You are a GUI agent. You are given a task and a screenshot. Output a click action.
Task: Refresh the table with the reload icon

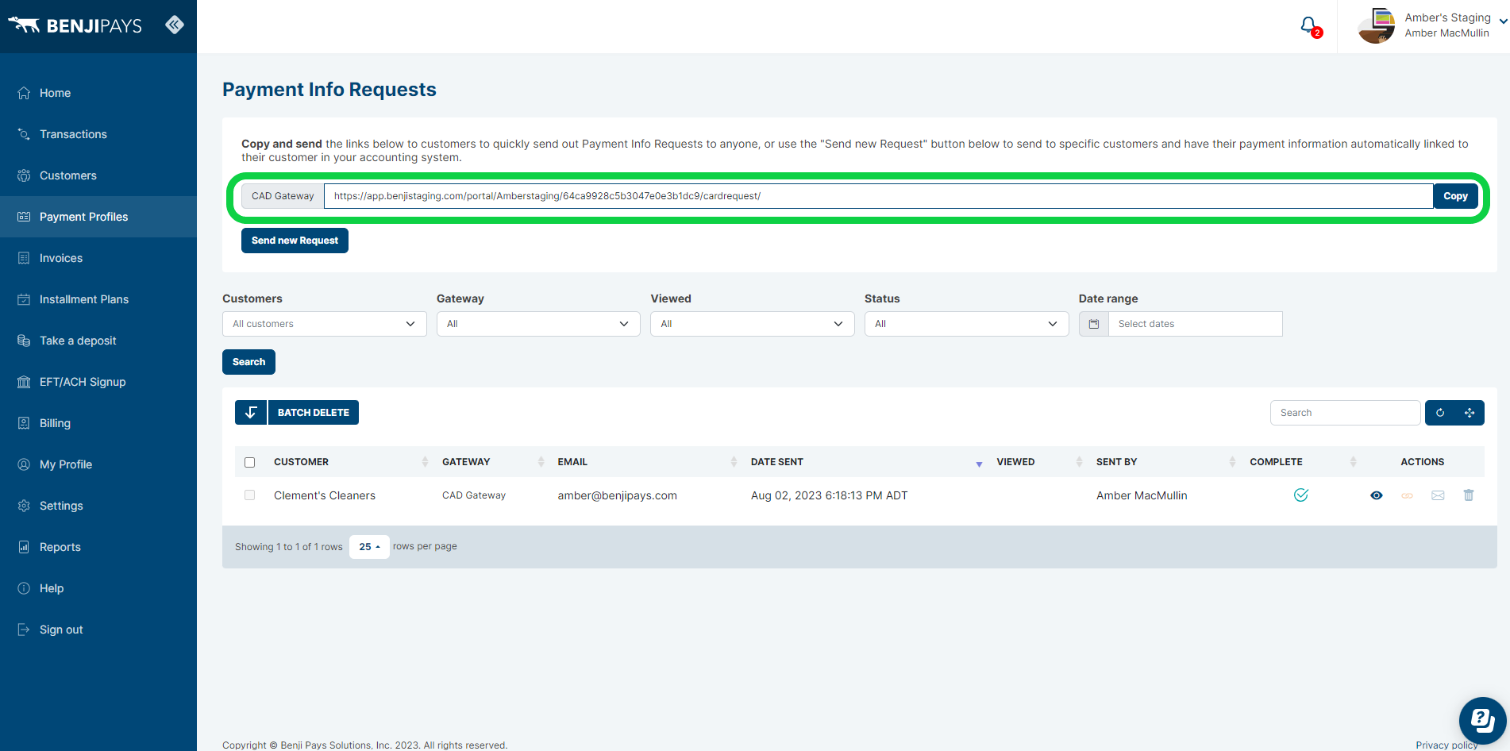(1440, 413)
